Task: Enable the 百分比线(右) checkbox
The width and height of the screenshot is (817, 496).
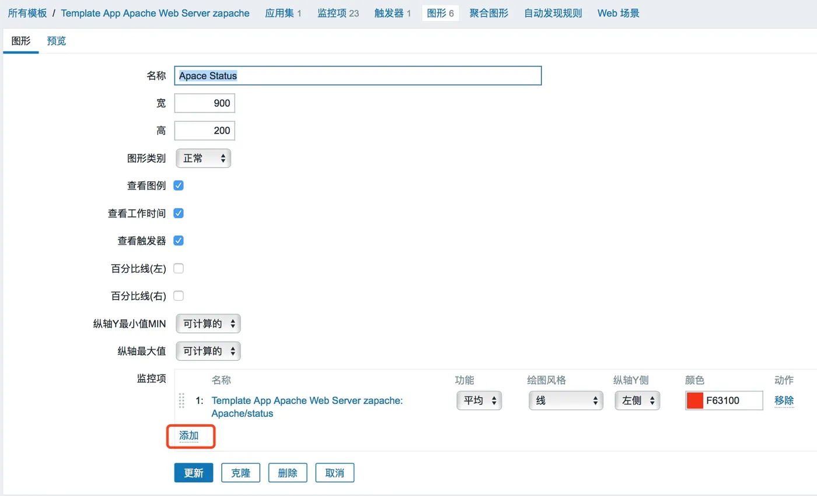Action: coord(179,296)
